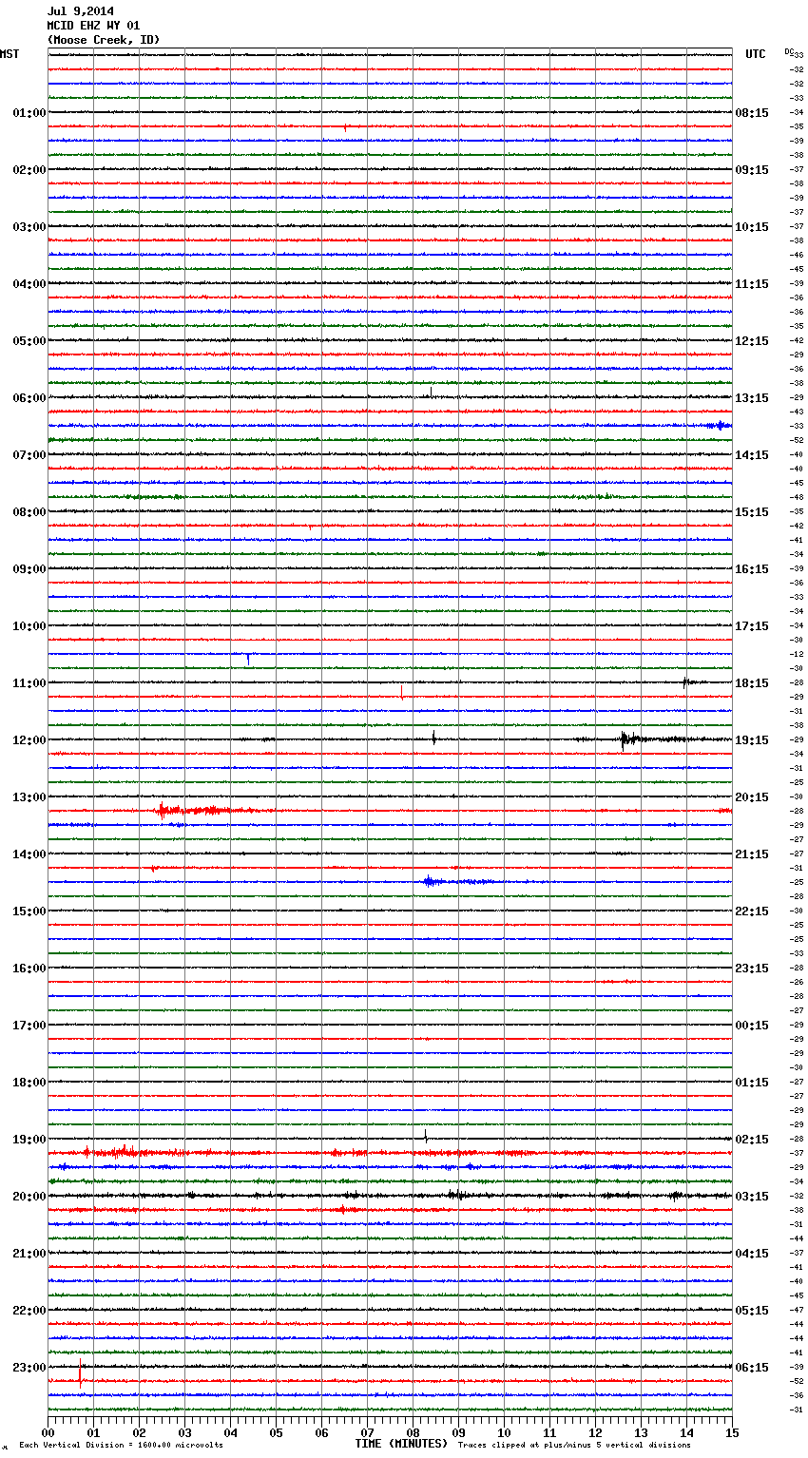Click the '10:00' MST time label
This screenshot has width=808, height=1458.
pos(29,626)
